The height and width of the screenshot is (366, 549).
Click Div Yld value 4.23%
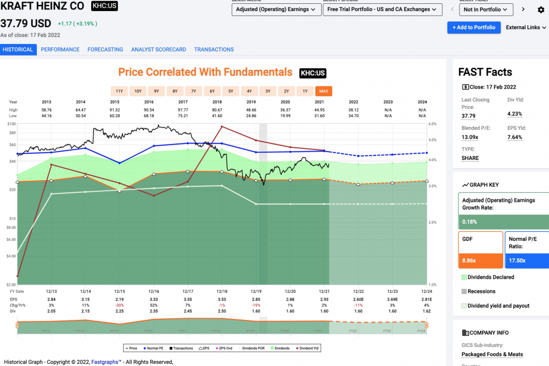pos(515,114)
